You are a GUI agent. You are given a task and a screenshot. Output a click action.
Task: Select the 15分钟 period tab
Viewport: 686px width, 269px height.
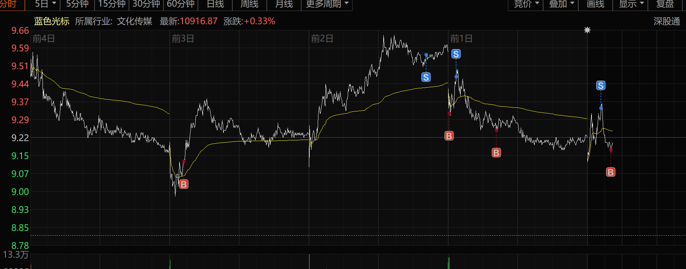(112, 4)
